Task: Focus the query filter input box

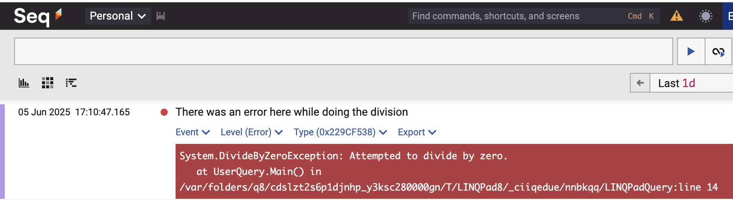Action: 343,51
